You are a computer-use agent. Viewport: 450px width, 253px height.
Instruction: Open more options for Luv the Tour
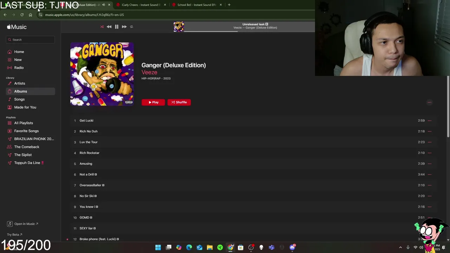tap(429, 142)
